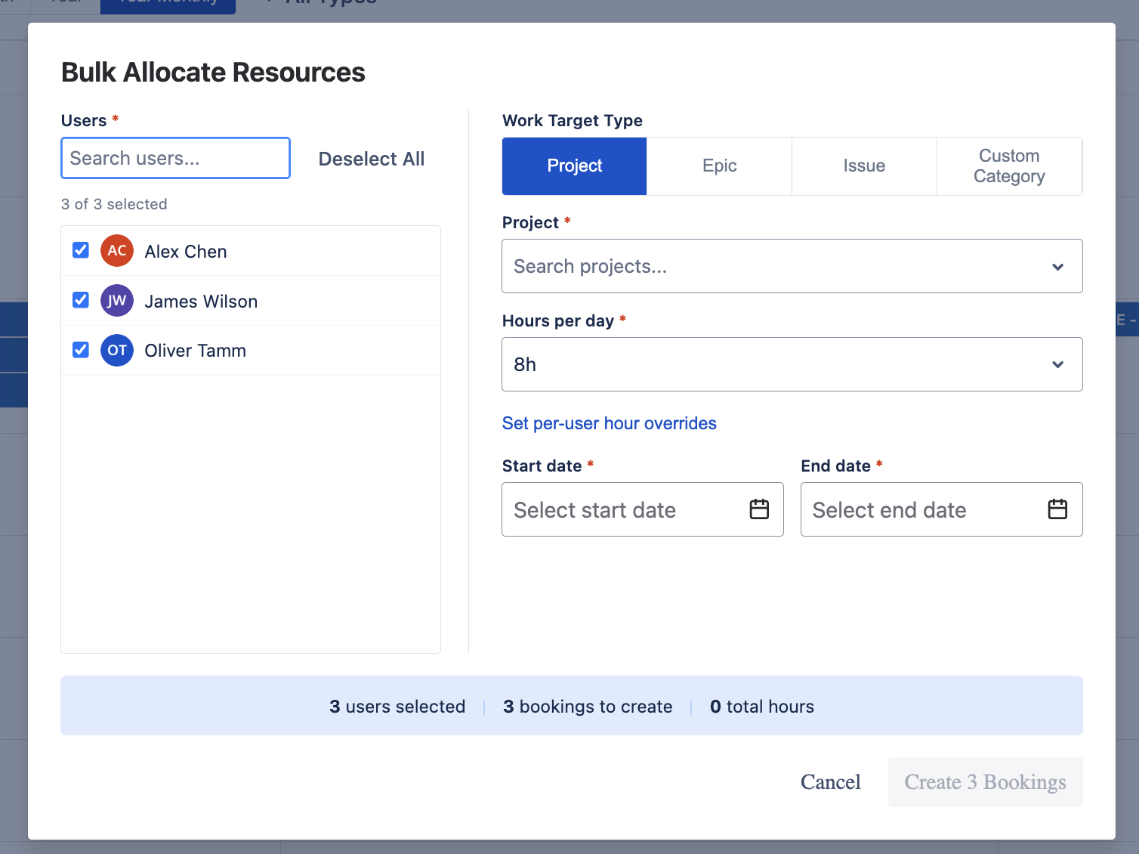Open Set per-user hour overrides
The image size is (1139, 854).
(609, 423)
